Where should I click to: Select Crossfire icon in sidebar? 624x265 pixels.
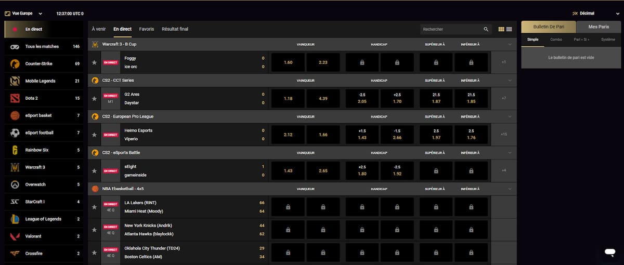point(15,254)
